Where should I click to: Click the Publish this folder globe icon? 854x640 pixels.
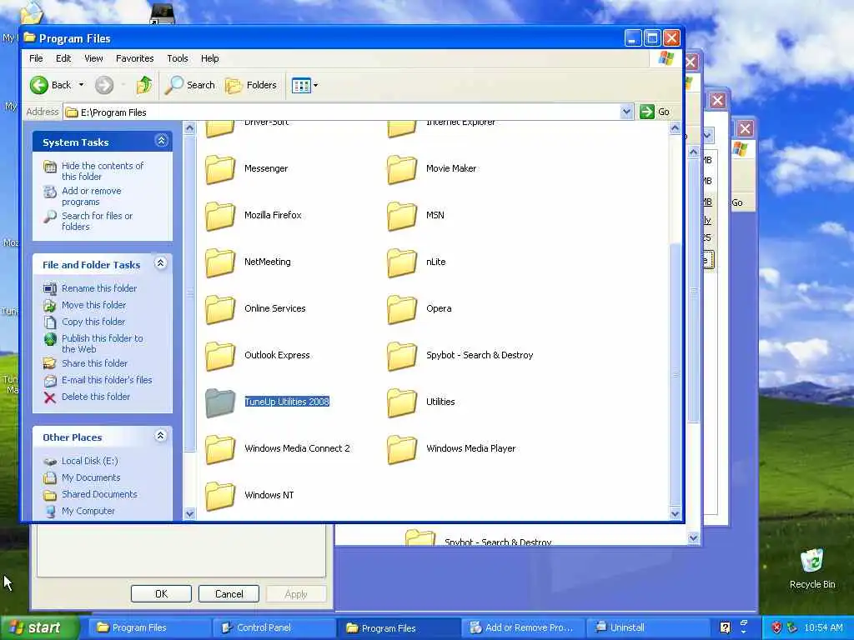49,339
